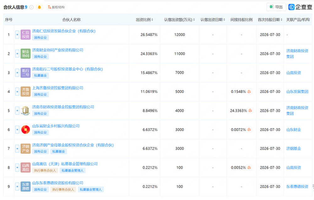Click the purple 乾行二号 logo icon
The width and height of the screenshot is (314, 200).
click(26, 73)
